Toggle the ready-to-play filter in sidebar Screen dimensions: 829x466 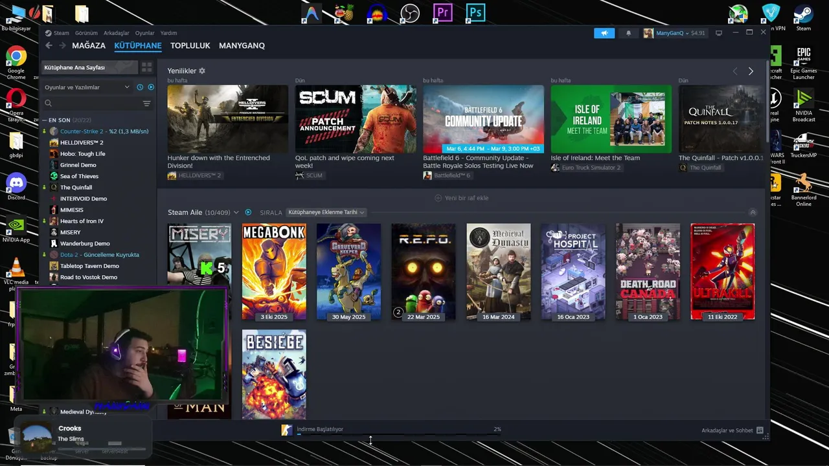point(151,87)
